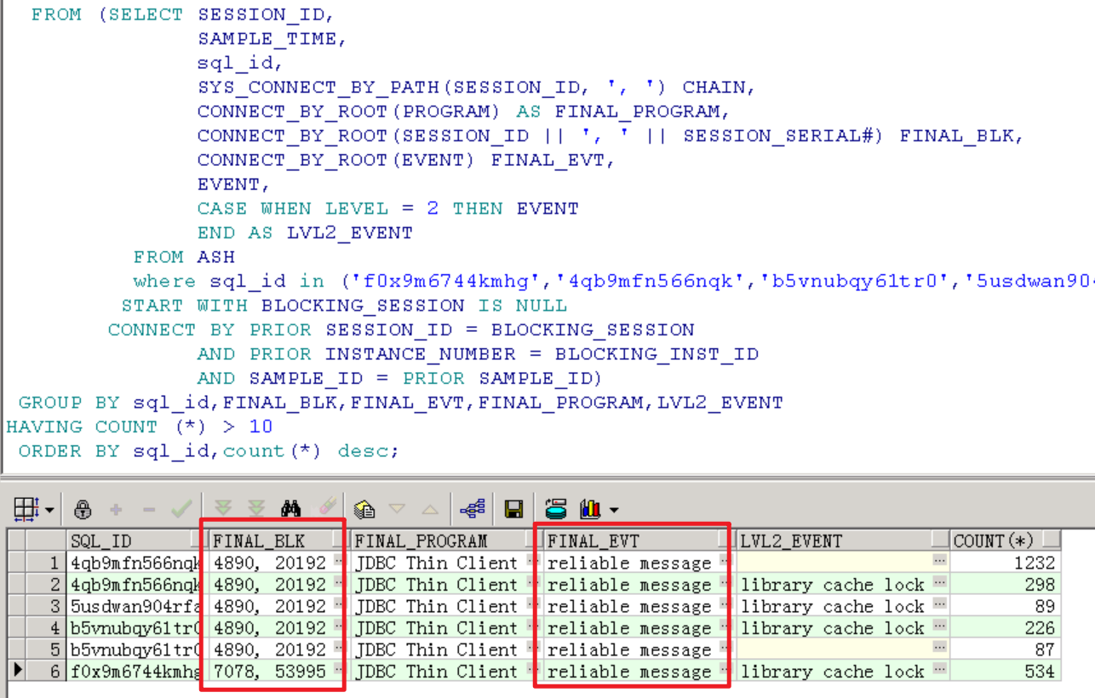1095x698 pixels.
Task: Sort by the SQL_ID column header
Action: click(x=135, y=541)
